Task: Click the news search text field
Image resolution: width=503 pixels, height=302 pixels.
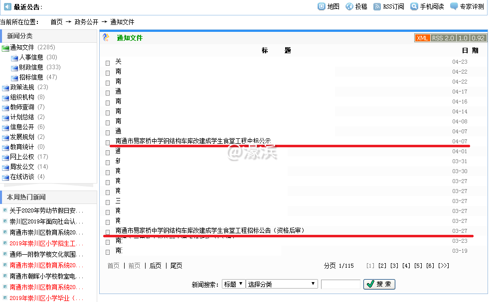Action: pos(340,284)
